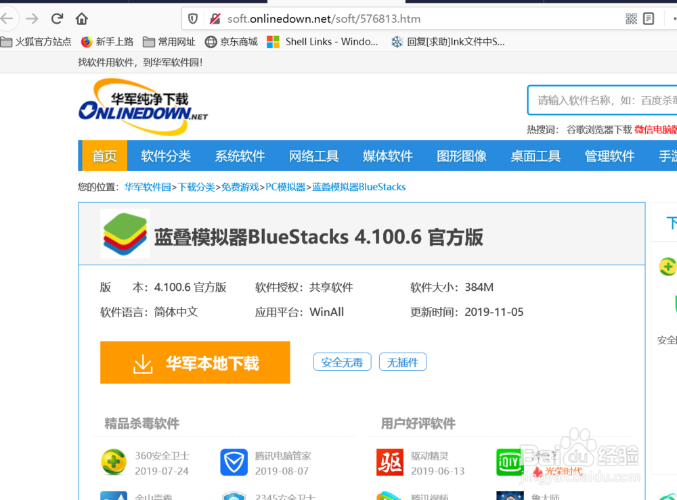The width and height of the screenshot is (677, 500).
Task: Open the 网络工具 navigation tab
Action: tap(314, 156)
